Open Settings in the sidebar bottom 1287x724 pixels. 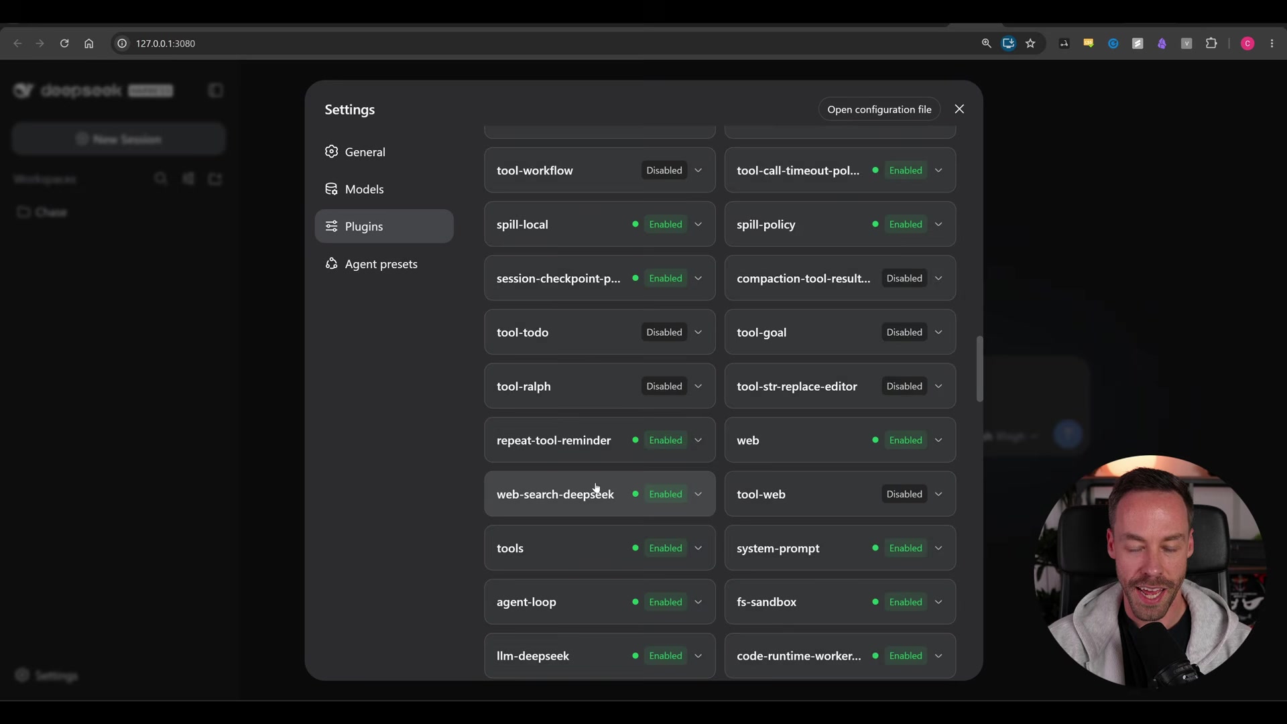point(46,676)
